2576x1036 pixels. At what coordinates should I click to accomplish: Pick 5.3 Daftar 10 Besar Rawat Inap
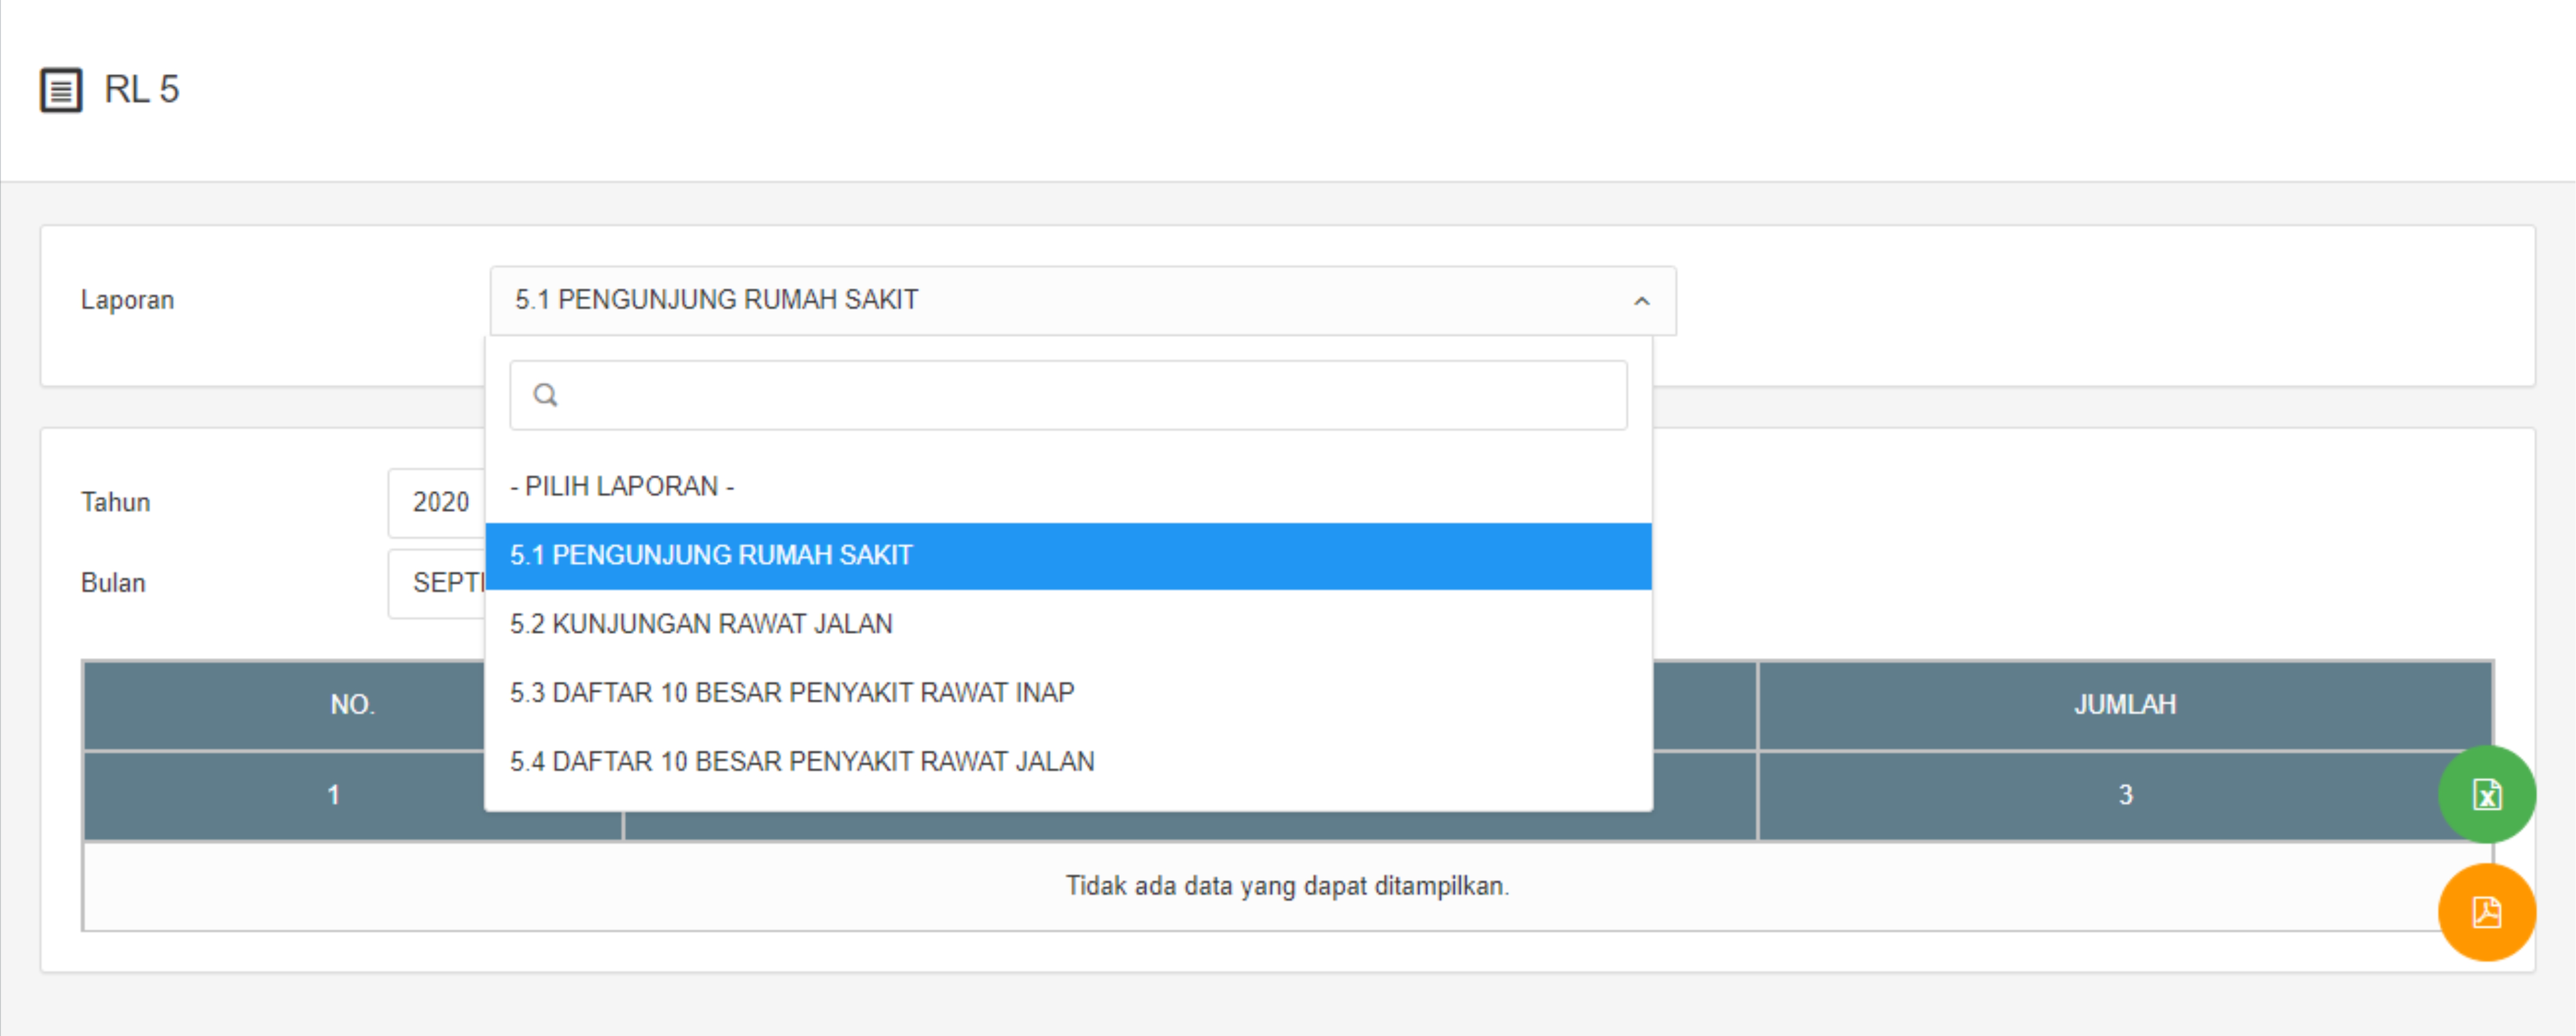(792, 693)
